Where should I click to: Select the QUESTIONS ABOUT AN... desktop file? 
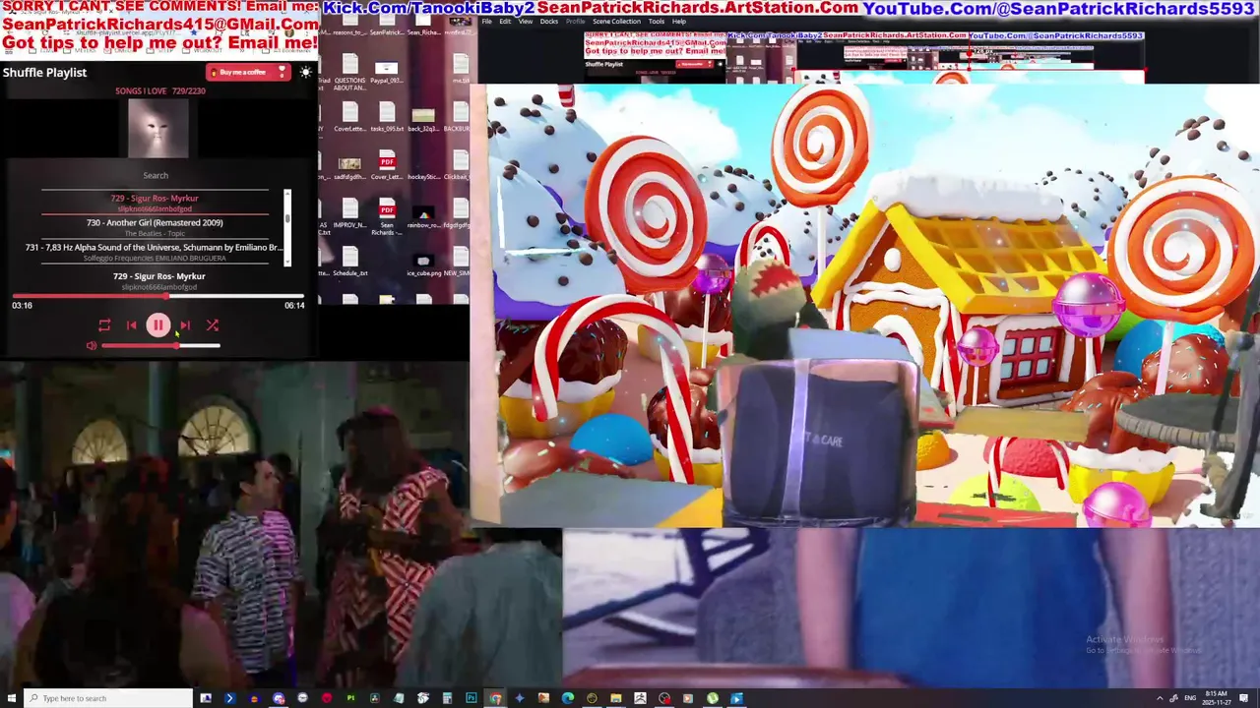click(x=349, y=73)
